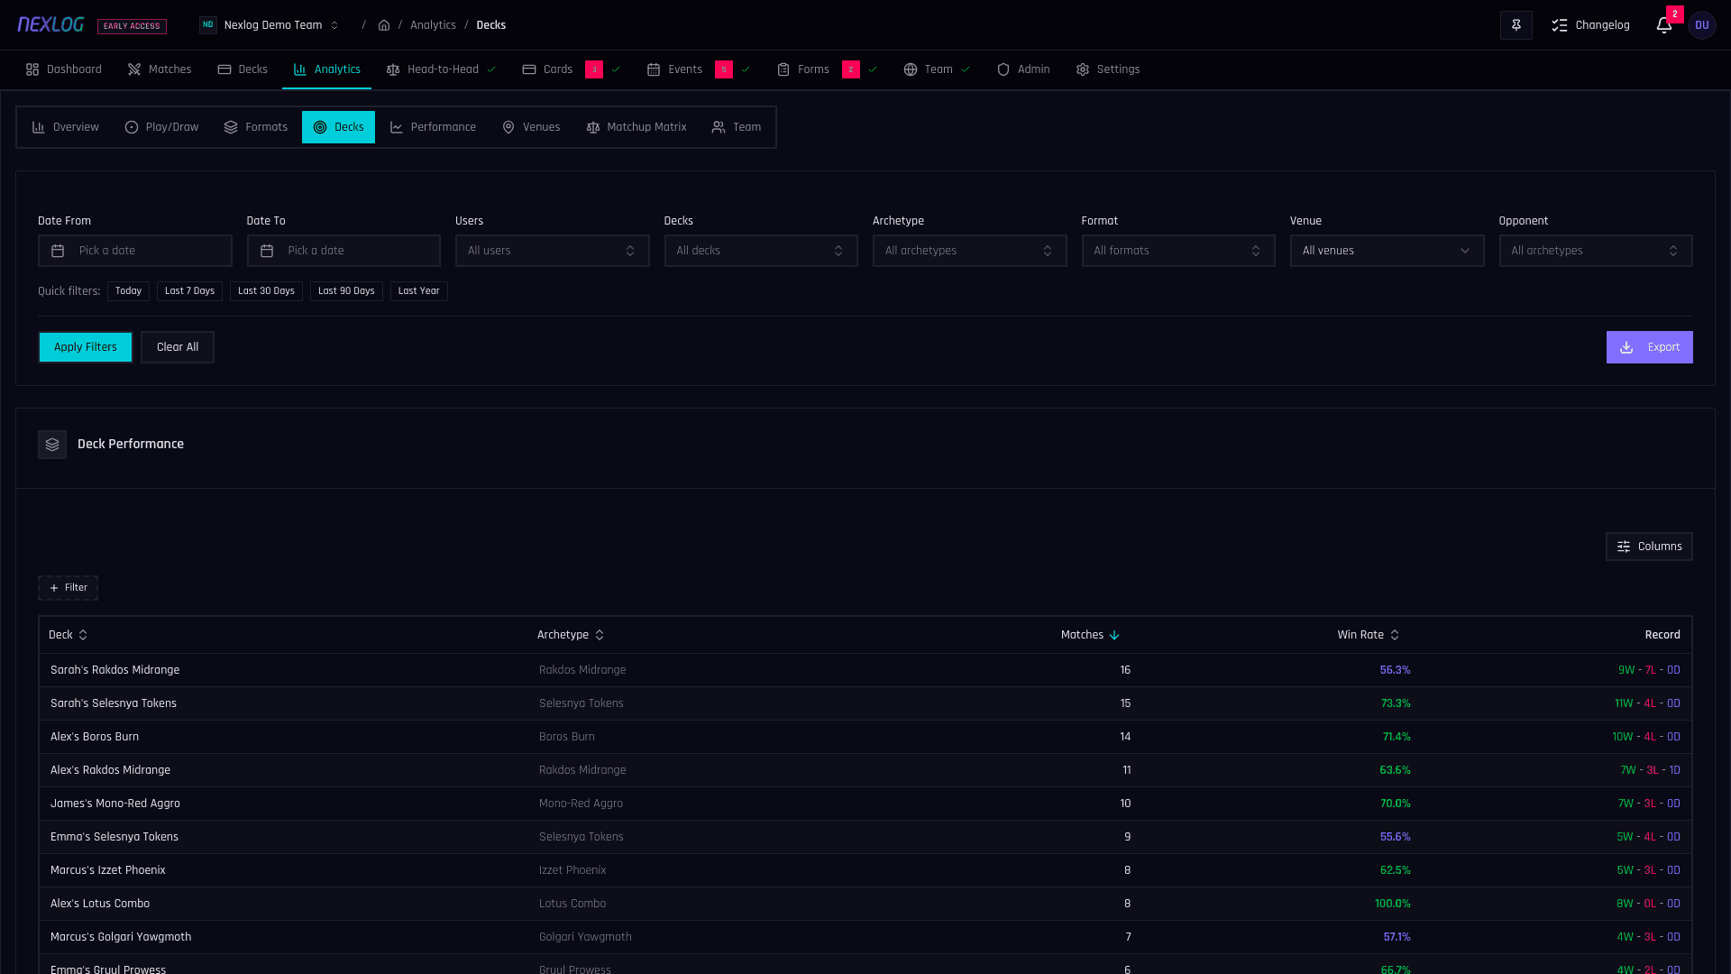
Task: Click the pin icon in header
Action: point(1516,25)
